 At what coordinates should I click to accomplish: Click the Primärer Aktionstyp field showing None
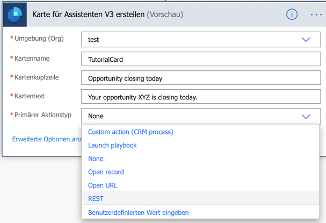(201, 116)
